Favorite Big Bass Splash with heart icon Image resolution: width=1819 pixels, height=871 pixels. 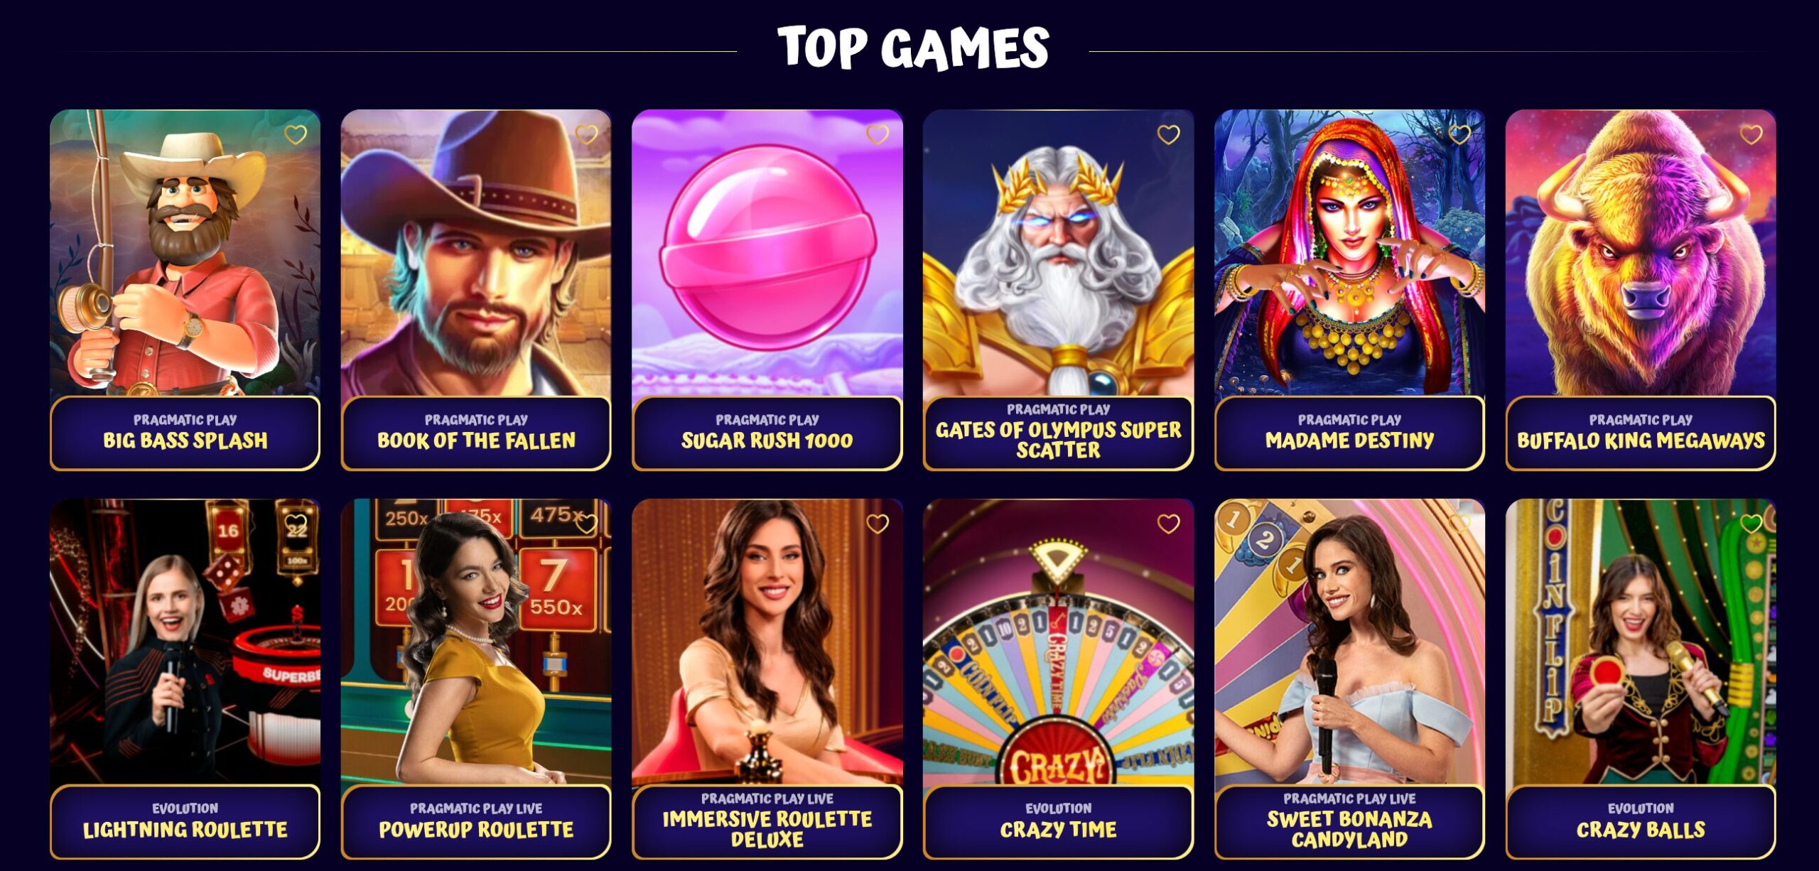coord(296,134)
